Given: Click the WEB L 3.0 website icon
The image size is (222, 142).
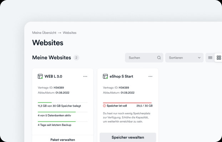Looking at the screenshot, I should pos(40,76).
